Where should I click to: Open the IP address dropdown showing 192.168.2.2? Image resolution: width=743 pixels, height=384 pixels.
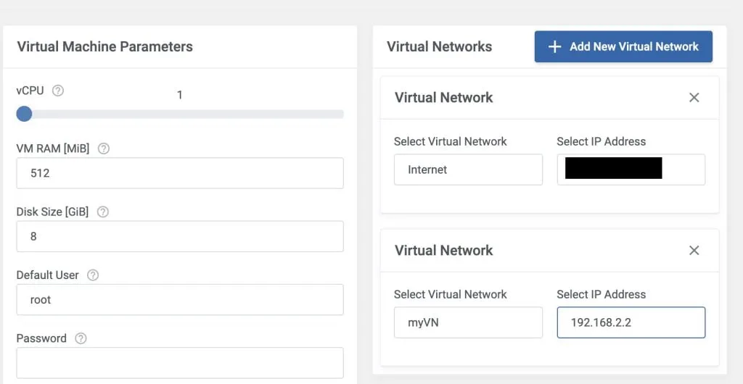tap(631, 322)
